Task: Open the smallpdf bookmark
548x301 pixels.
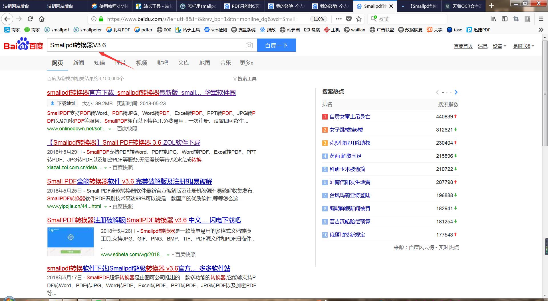Action: (x=57, y=30)
